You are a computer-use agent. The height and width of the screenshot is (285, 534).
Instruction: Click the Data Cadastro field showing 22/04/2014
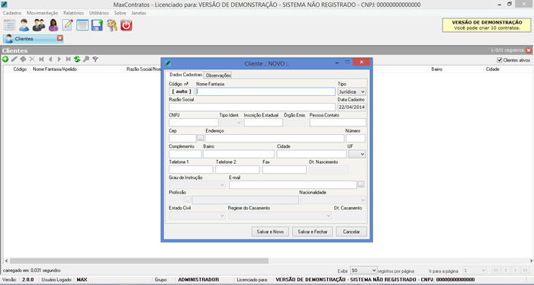pyautogui.click(x=352, y=107)
